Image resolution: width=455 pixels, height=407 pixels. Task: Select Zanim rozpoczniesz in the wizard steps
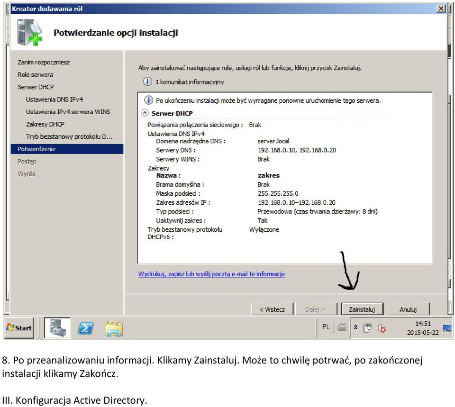(x=44, y=62)
